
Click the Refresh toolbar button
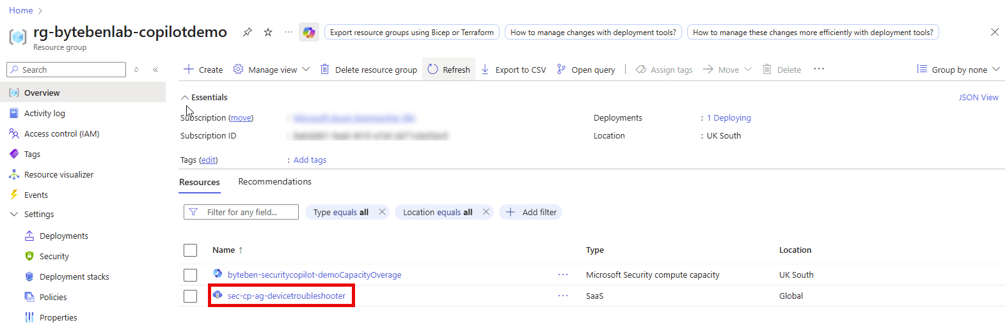(x=448, y=70)
